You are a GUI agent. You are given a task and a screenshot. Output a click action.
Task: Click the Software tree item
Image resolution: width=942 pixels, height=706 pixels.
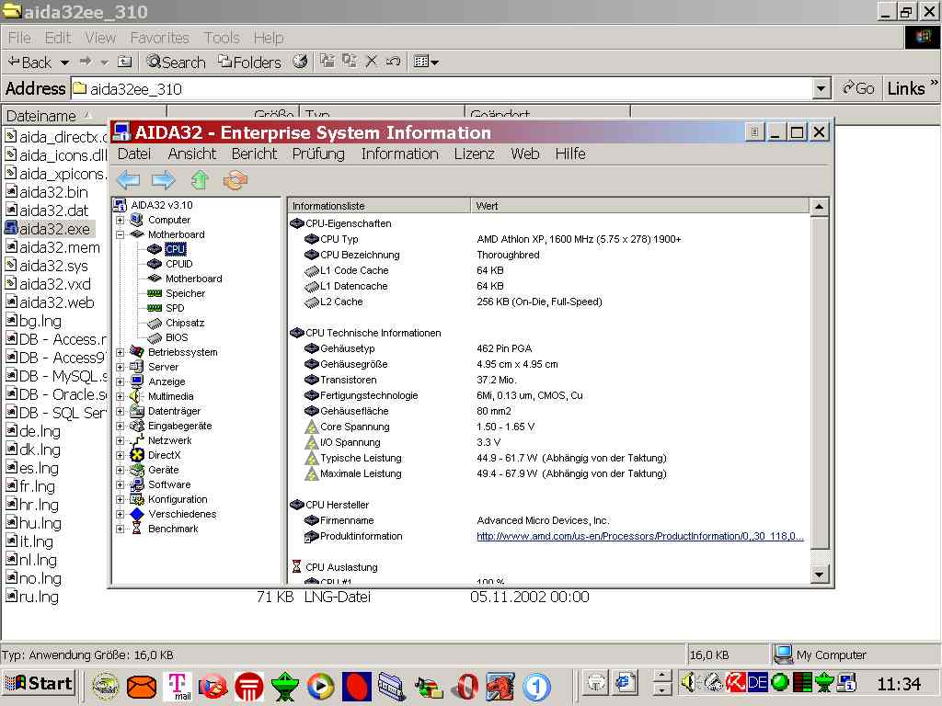pyautogui.click(x=169, y=484)
